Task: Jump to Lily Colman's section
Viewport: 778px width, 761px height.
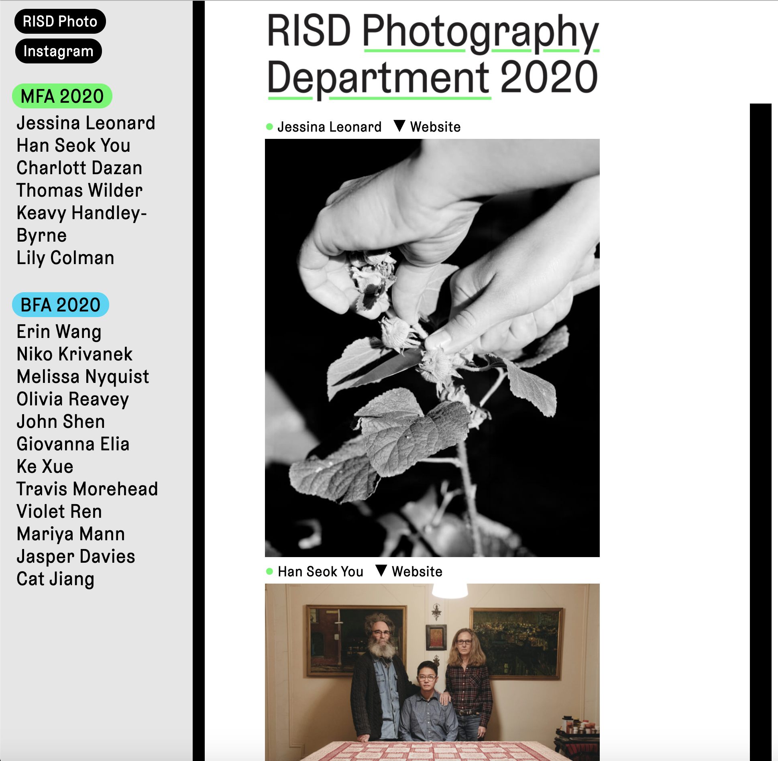Action: 65,258
